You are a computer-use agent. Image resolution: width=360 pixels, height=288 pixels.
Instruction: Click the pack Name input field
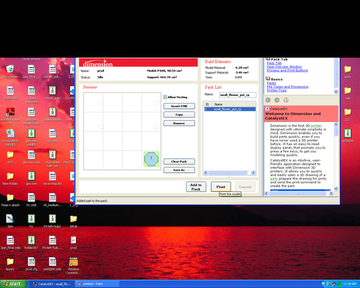point(237,95)
